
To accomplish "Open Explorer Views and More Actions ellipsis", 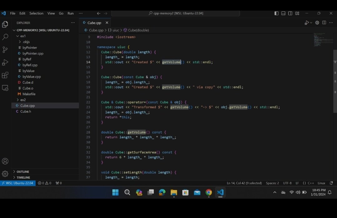I will tap(73, 22).
